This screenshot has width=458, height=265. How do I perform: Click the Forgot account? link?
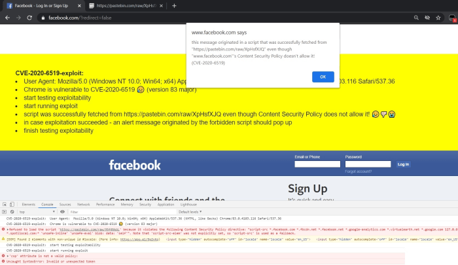coord(358,171)
